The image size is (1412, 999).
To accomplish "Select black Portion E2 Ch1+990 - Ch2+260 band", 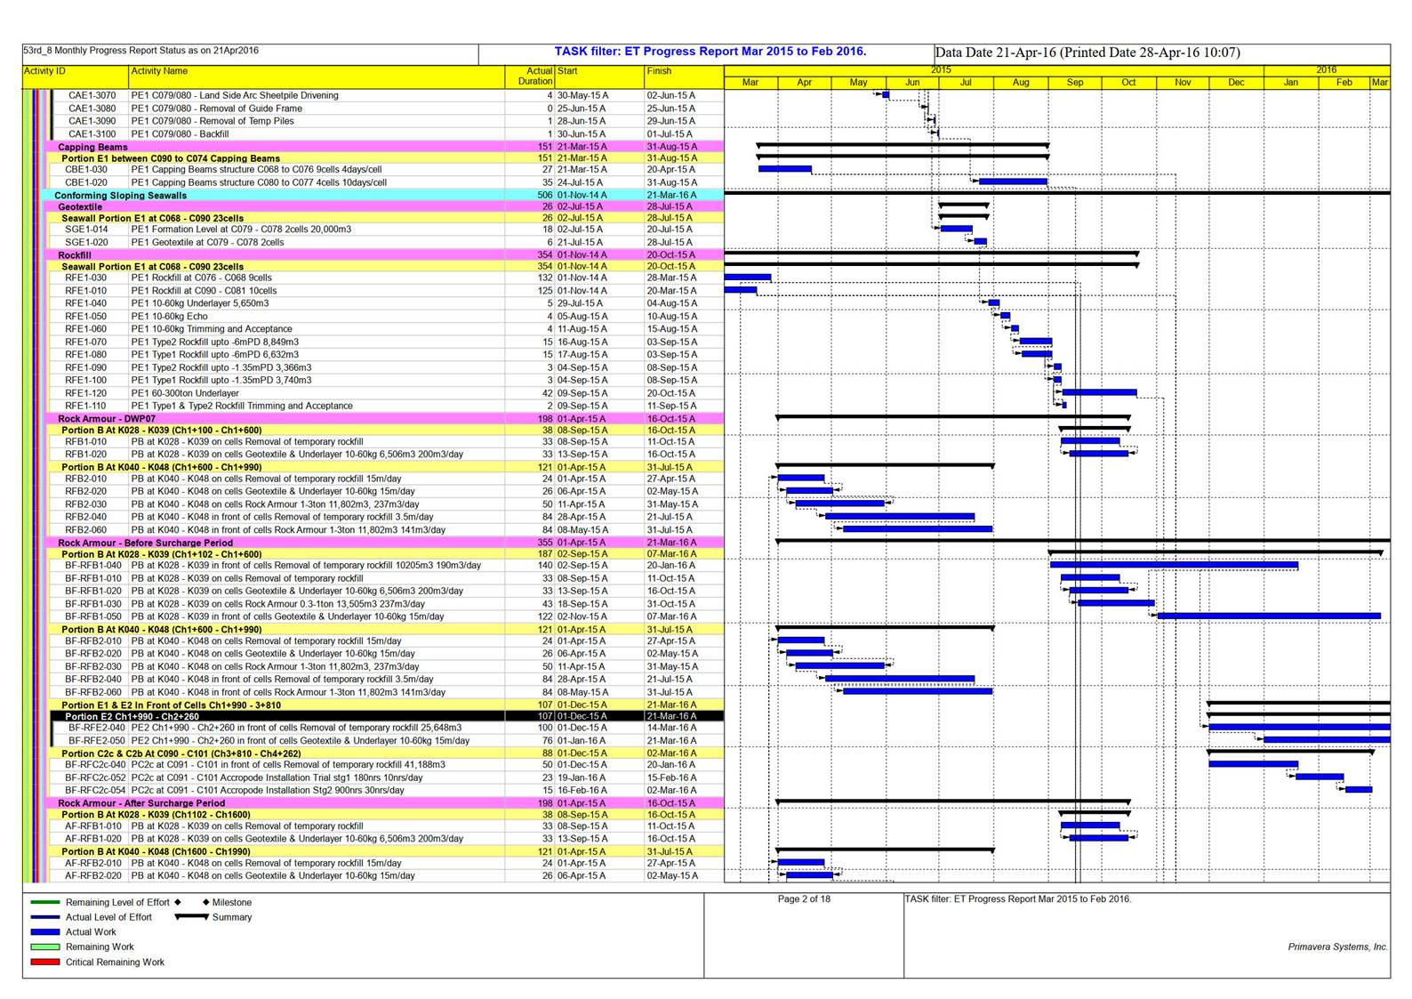I will [x=388, y=716].
